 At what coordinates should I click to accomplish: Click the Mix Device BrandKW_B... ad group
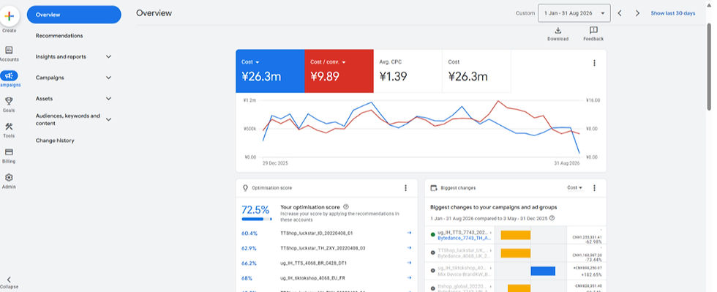pyautogui.click(x=464, y=274)
